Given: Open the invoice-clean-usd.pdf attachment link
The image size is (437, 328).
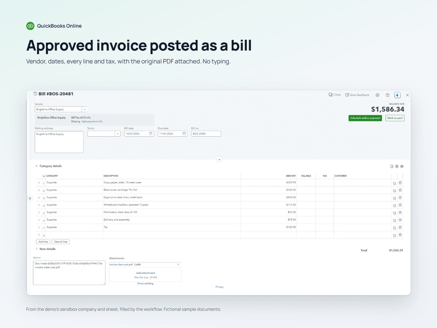Looking at the screenshot, I should click(x=121, y=265).
